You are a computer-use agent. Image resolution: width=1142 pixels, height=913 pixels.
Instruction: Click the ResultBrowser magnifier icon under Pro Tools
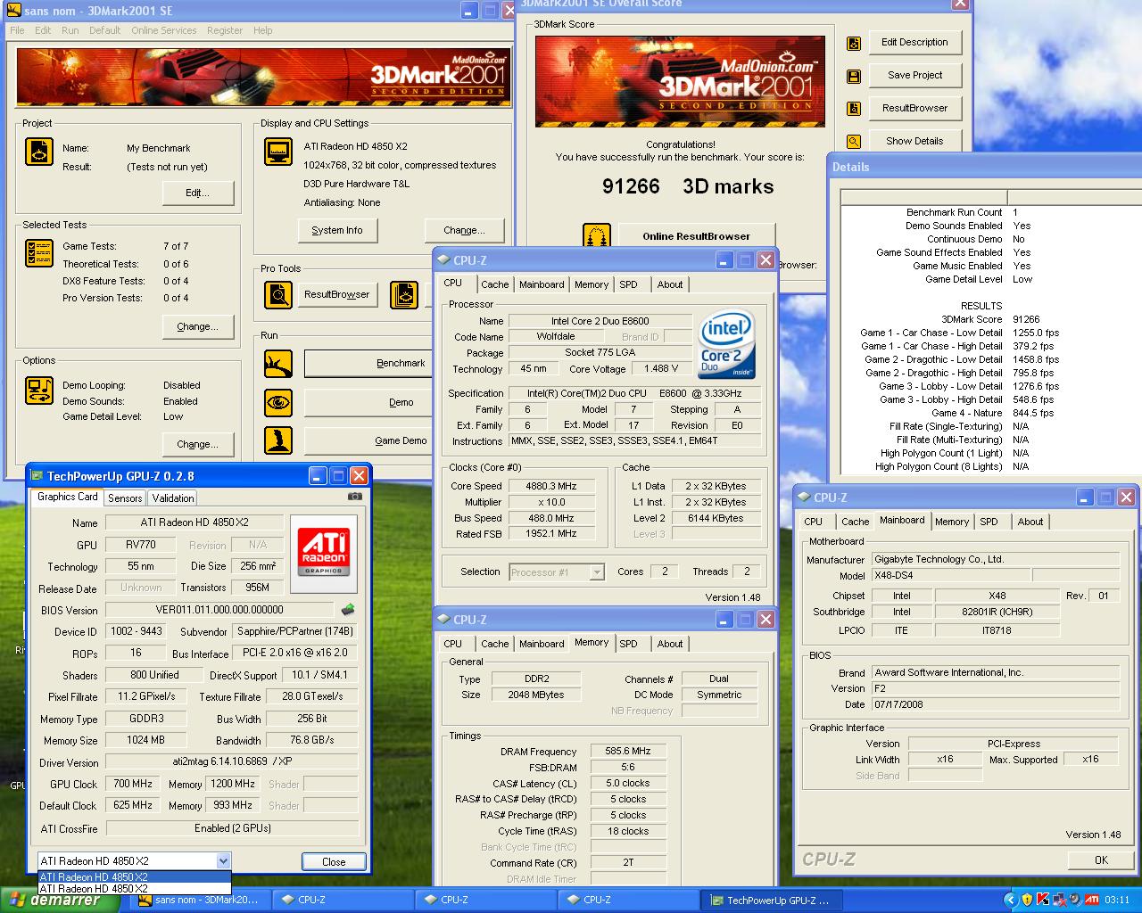click(278, 294)
